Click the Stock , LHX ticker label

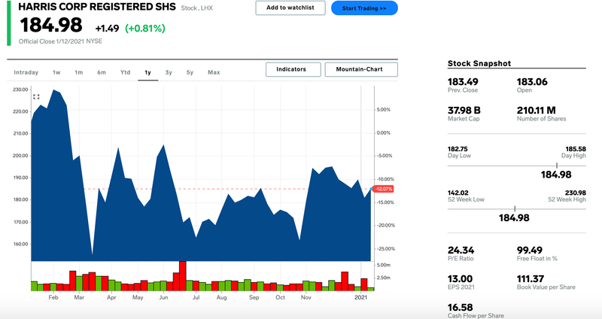(x=196, y=8)
